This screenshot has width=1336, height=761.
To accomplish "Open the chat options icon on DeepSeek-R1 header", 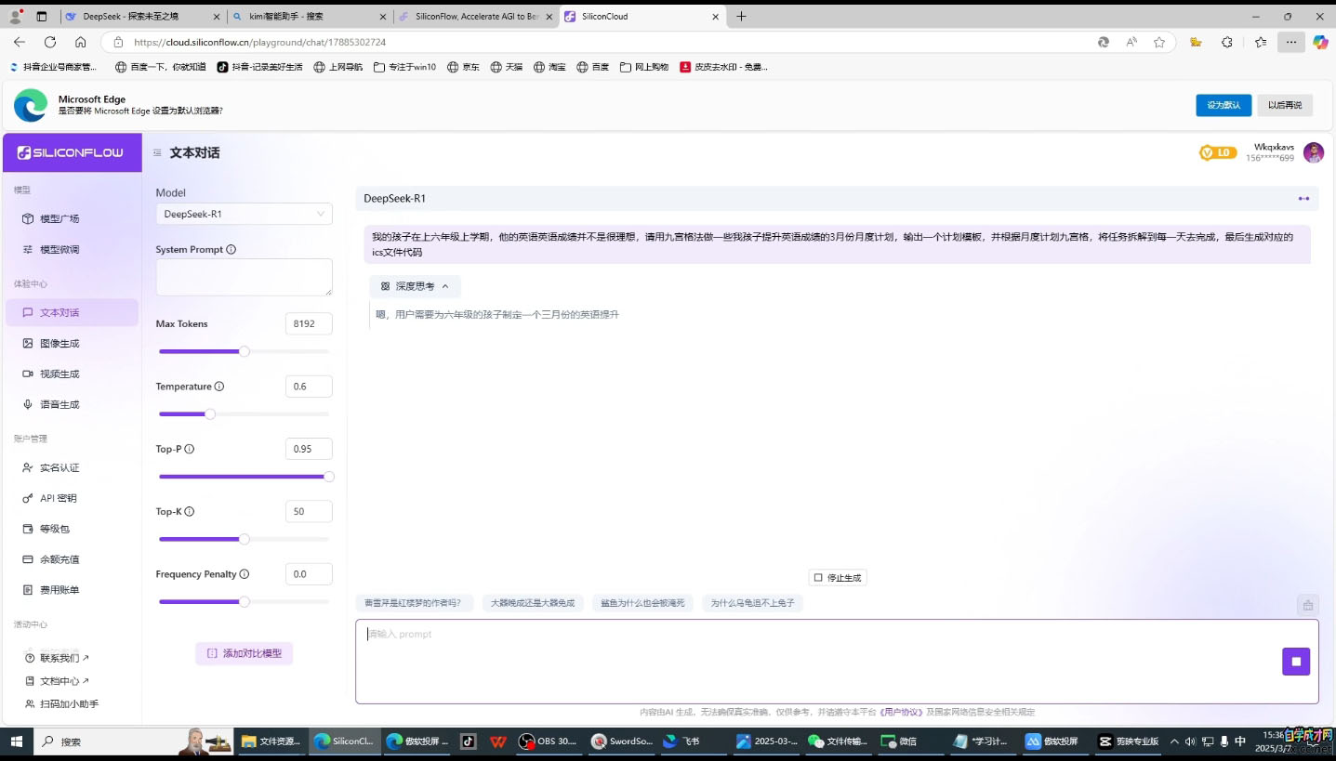I will coord(1303,199).
